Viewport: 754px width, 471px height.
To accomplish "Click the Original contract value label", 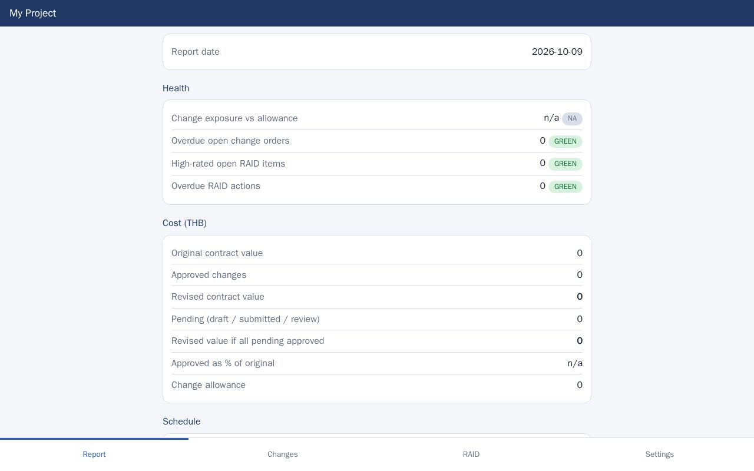I will 217,253.
